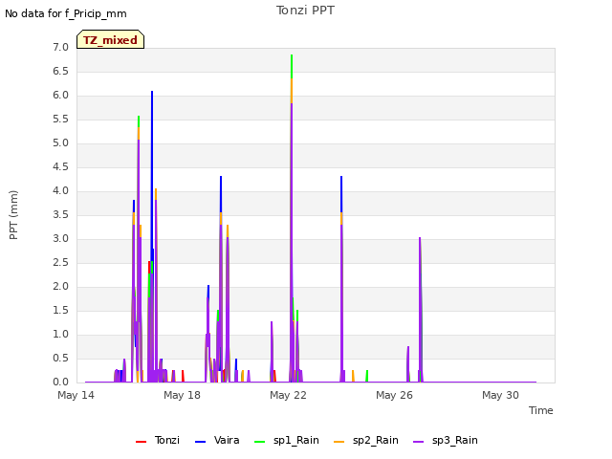
Task: Click the May 14 x-axis tick label
Action: coord(76,395)
